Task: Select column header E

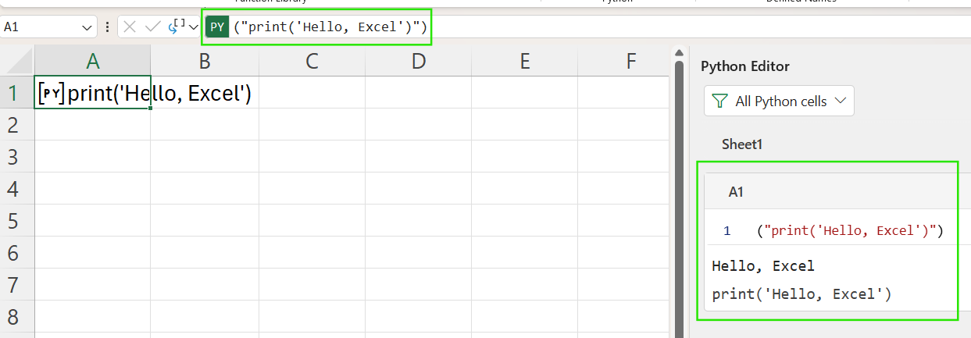Action: click(x=525, y=61)
